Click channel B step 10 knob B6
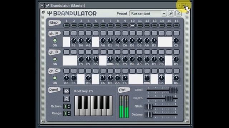Image resolution: width=229 pixels, height=128 pixels. pyautogui.click(x=132, y=59)
